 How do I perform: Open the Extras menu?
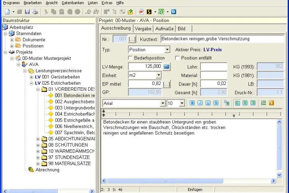(x=107, y=3)
